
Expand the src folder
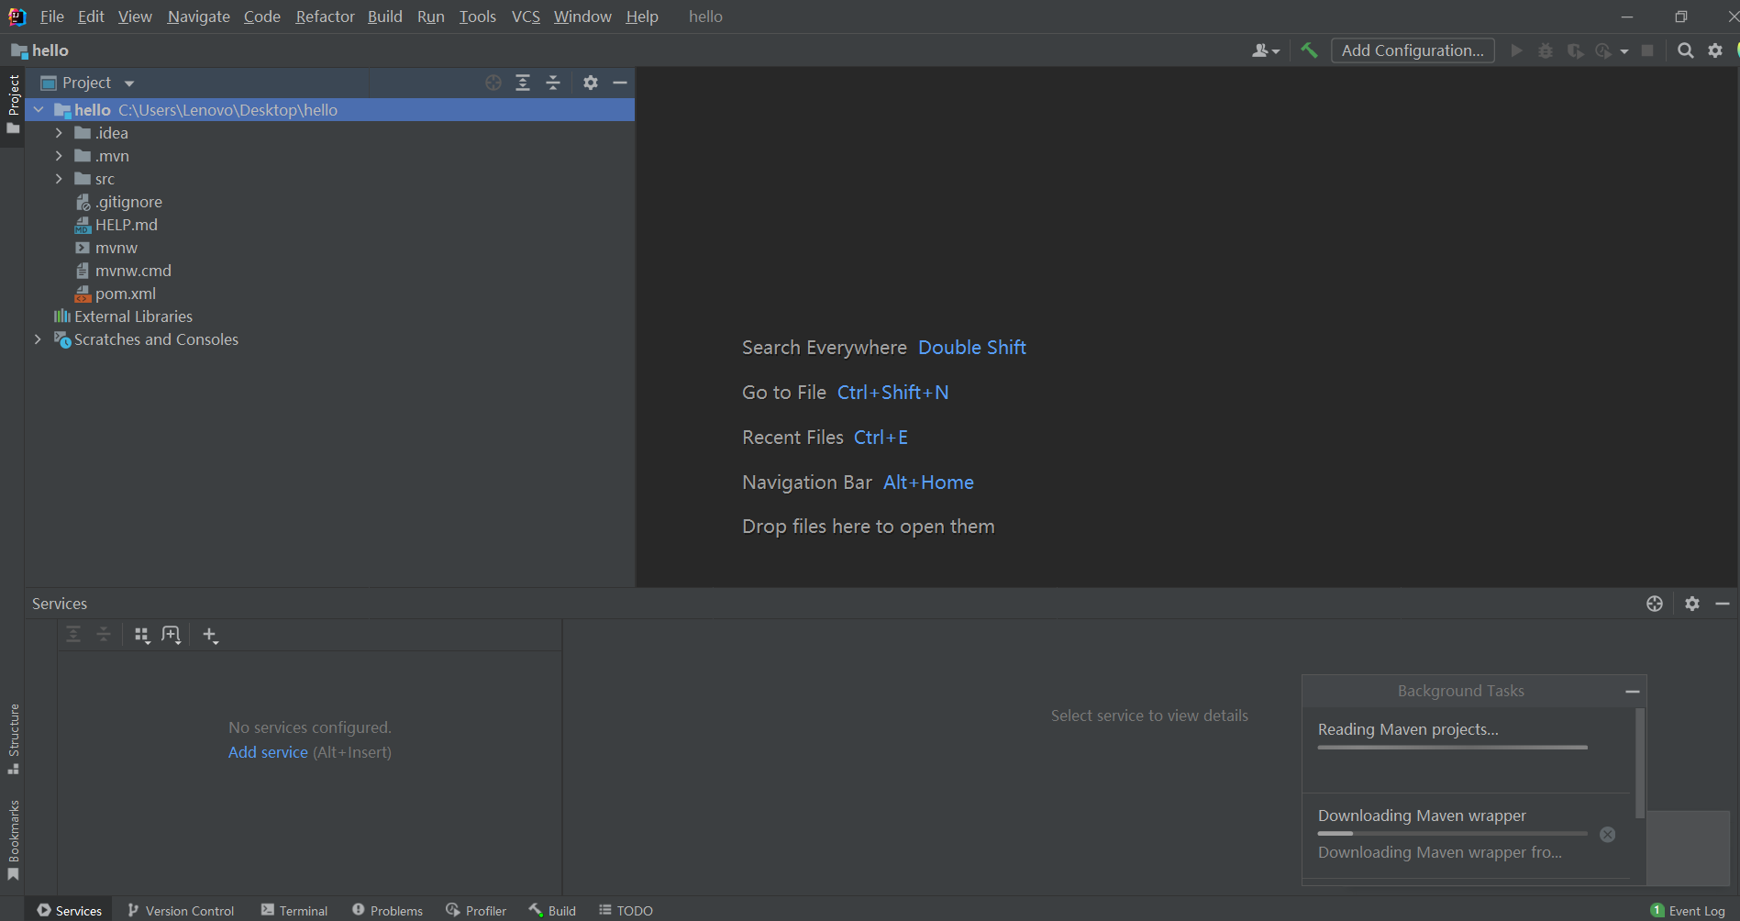tap(59, 179)
